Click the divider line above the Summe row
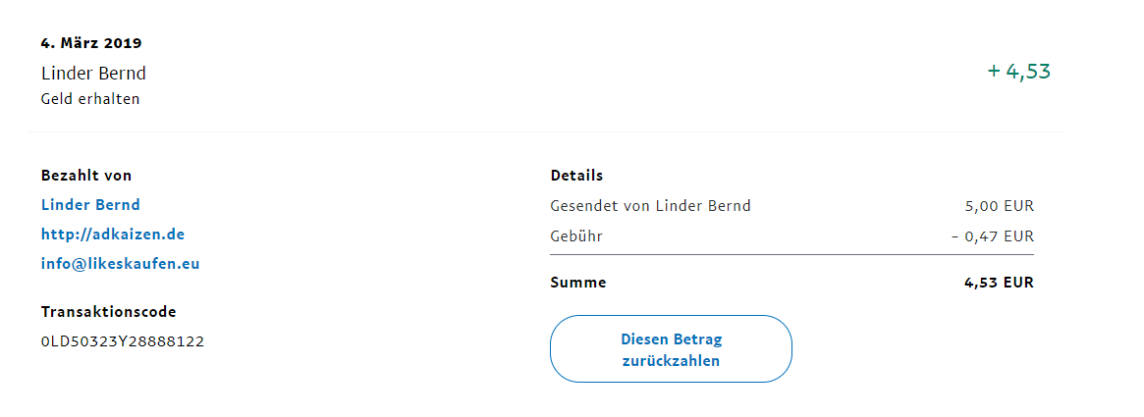 [x=791, y=254]
